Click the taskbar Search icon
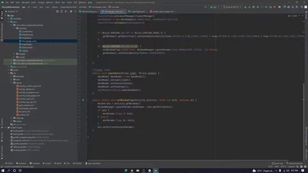The width and height of the screenshot is (308, 173). pos(9,171)
